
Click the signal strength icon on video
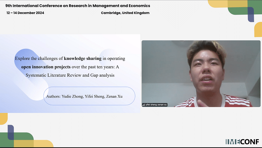pos(143,105)
